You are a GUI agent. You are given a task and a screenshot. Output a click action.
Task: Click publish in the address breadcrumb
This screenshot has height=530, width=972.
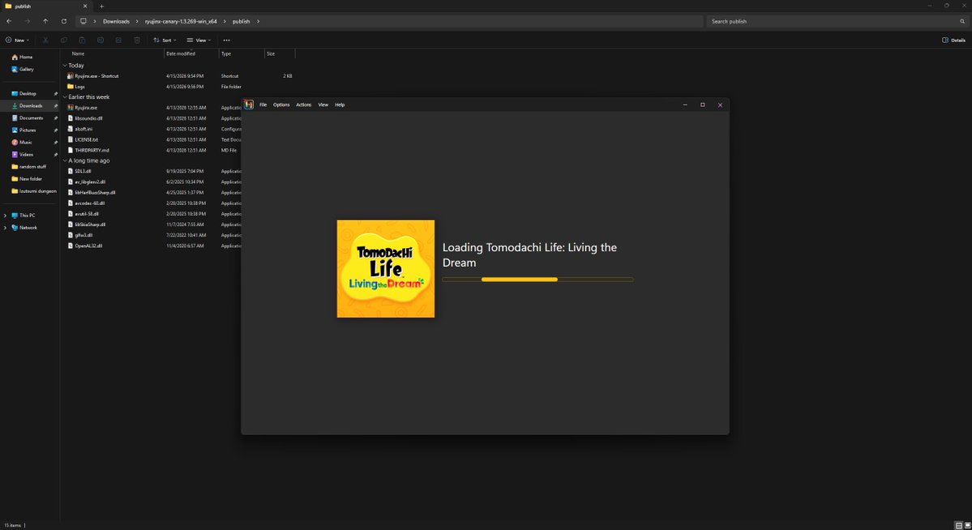241,21
